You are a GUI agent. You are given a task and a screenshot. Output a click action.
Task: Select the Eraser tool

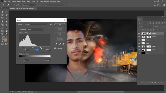coord(6,21)
